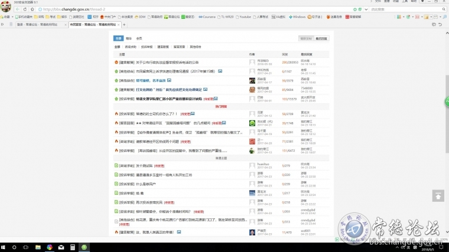The height and width of the screenshot is (252, 449).
Task: Open dropdown arrow beside first extension icon
Action: click(404, 17)
